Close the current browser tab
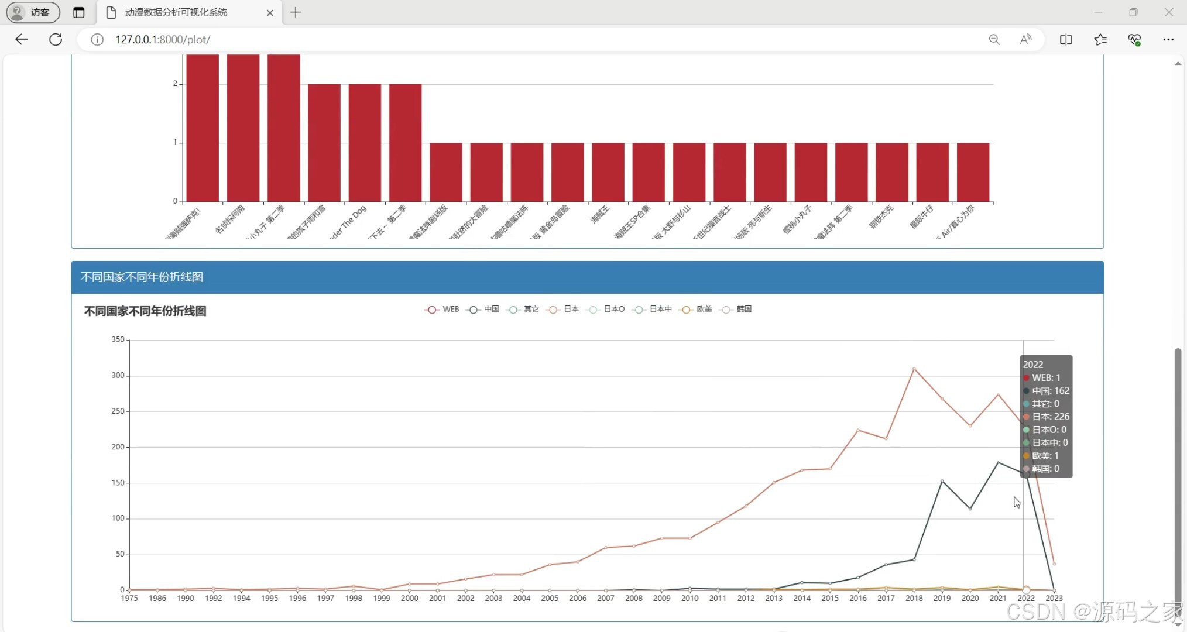Image resolution: width=1187 pixels, height=632 pixels. pyautogui.click(x=270, y=12)
